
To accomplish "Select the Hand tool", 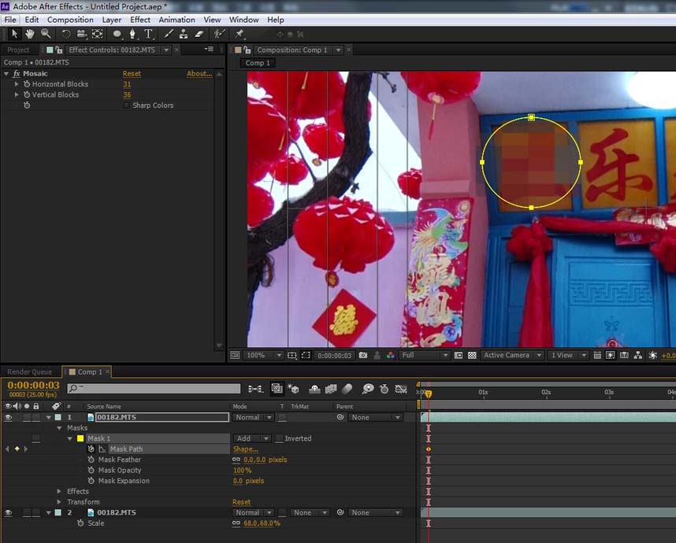I will [30, 34].
